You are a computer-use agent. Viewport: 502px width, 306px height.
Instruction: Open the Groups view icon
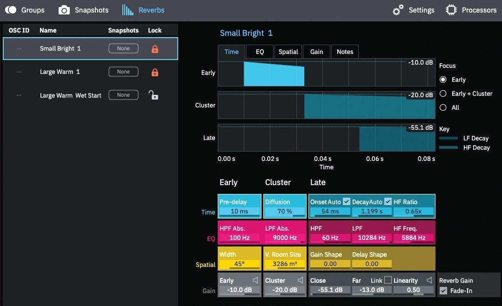coord(11,10)
